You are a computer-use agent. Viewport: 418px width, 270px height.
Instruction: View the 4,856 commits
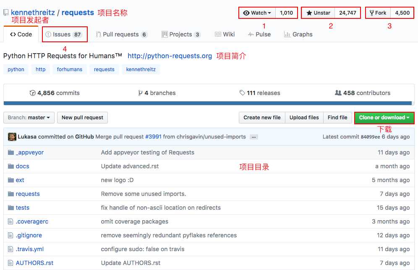coord(55,93)
